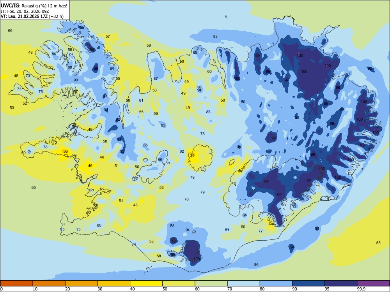Click the '50' legend scale label below colorbar

[165, 289]
